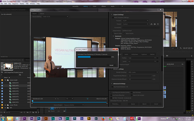
Task: Open the File menu
Action: click(x=2, y=4)
